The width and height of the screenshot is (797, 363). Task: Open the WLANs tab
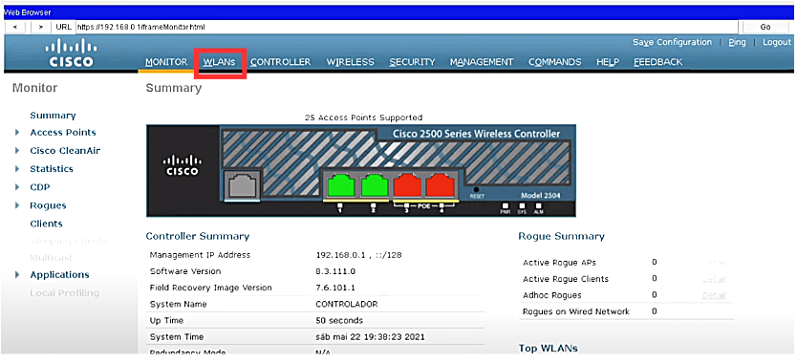coord(220,62)
